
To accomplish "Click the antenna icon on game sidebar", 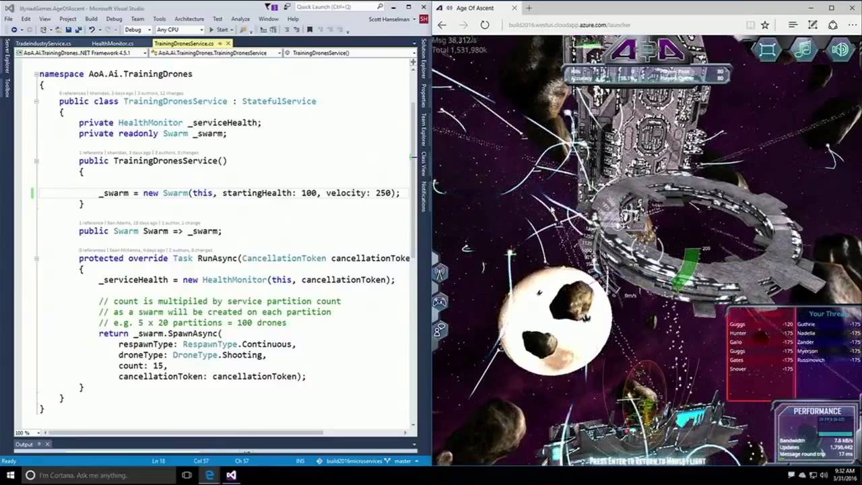I will 439,273.
